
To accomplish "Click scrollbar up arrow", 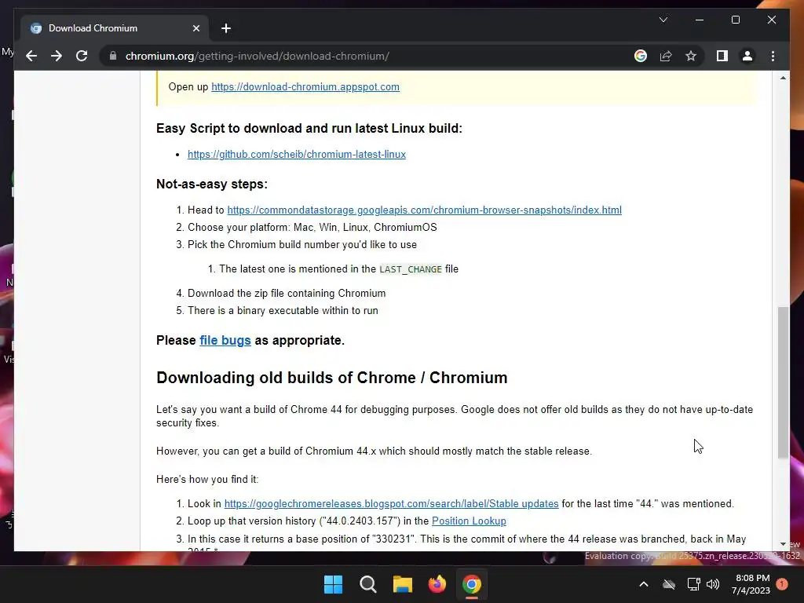I will click(783, 78).
